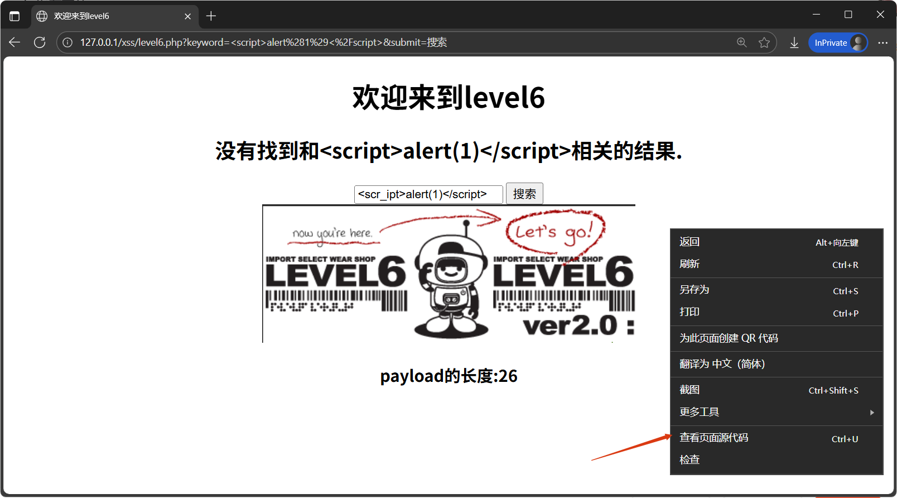Minimize the browser window
Image resolution: width=897 pixels, height=498 pixels.
click(x=816, y=15)
